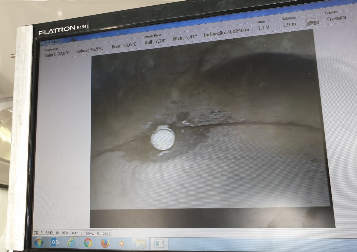The height and width of the screenshot is (252, 357).
Task: Click the Zerar button
Action: (312, 22)
